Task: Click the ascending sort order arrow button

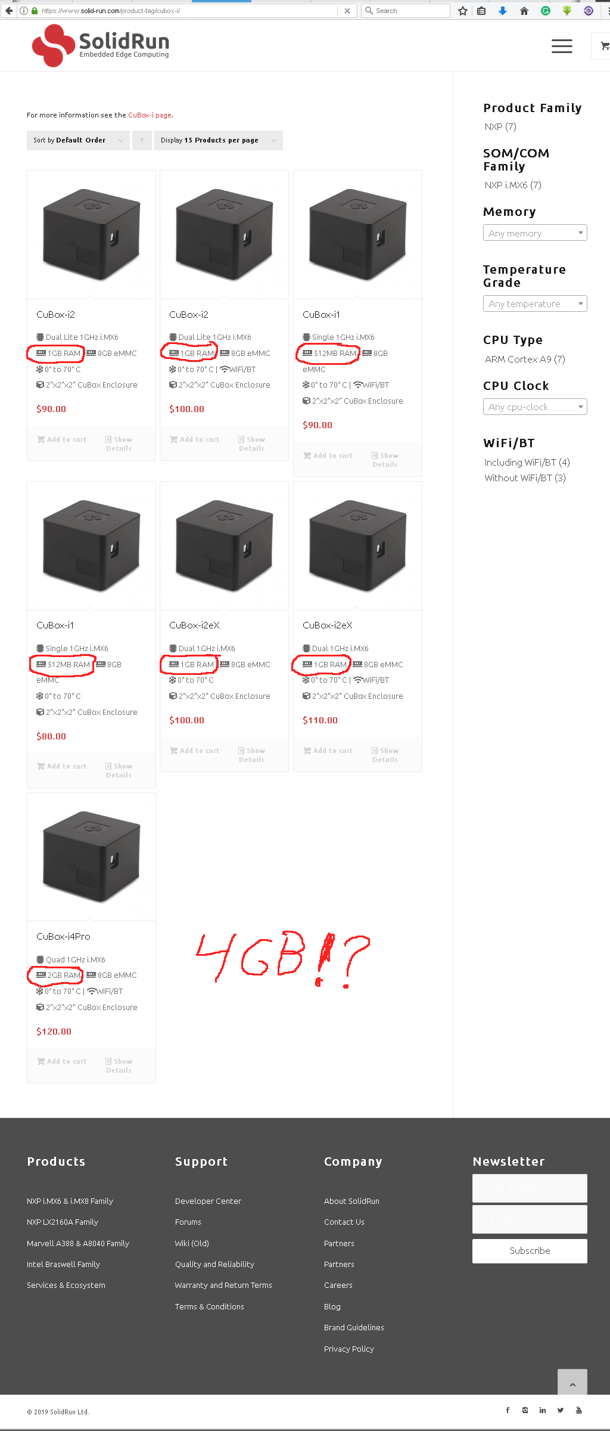Action: pos(142,140)
